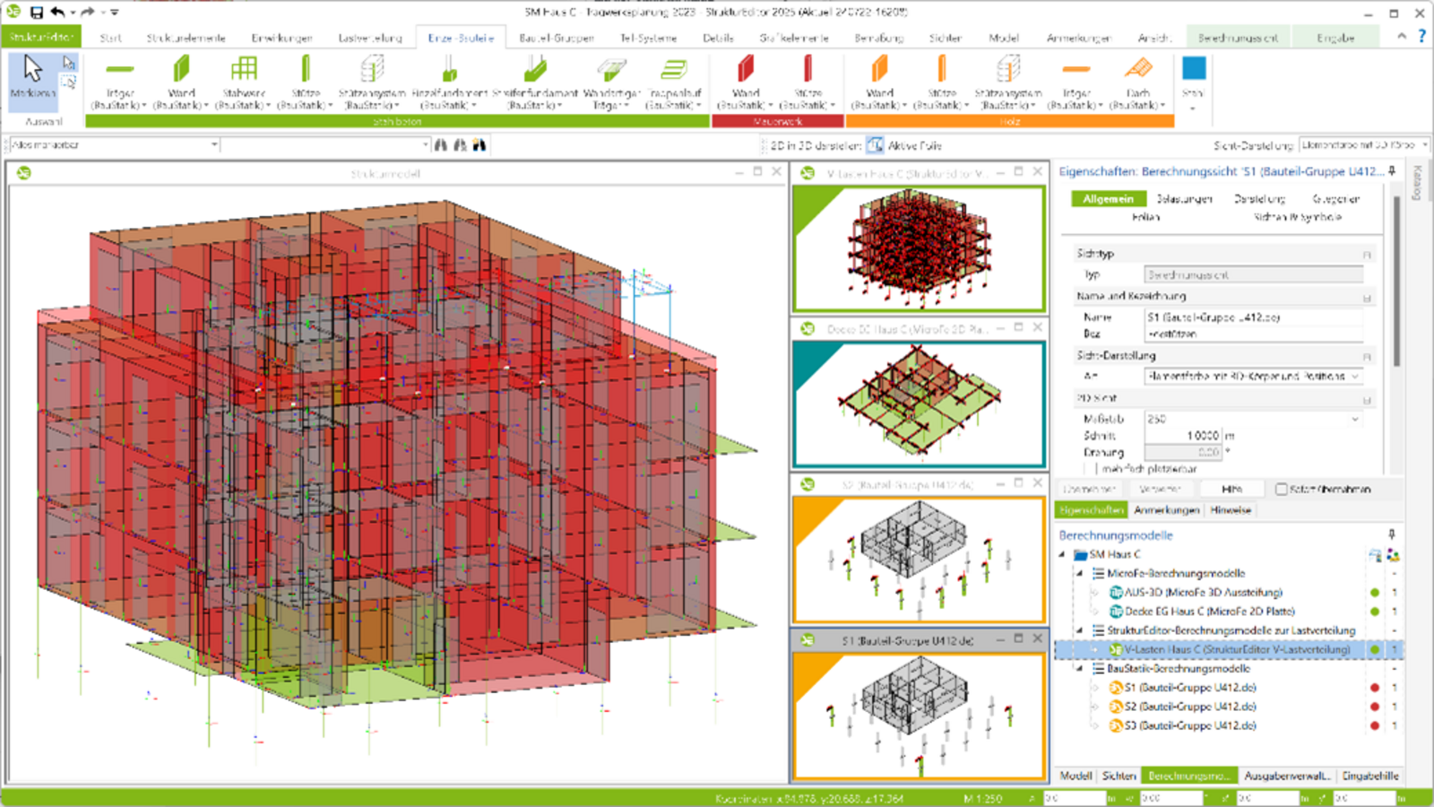Toggle the Aktive Folie 2D in 3D button
The width and height of the screenshot is (1434, 807).
pyautogui.click(x=875, y=145)
